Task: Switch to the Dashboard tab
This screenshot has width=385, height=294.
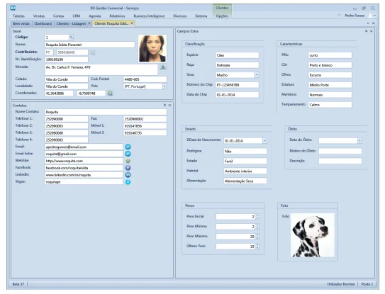Action: (x=43, y=23)
